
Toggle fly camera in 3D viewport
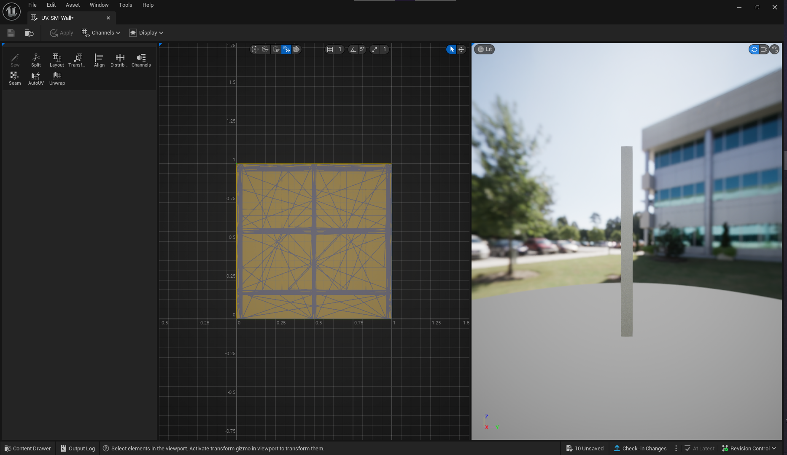click(x=764, y=49)
